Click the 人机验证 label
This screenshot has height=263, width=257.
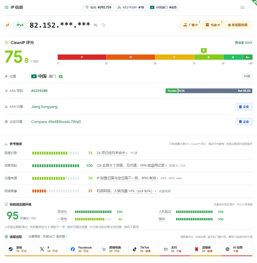pos(165,212)
